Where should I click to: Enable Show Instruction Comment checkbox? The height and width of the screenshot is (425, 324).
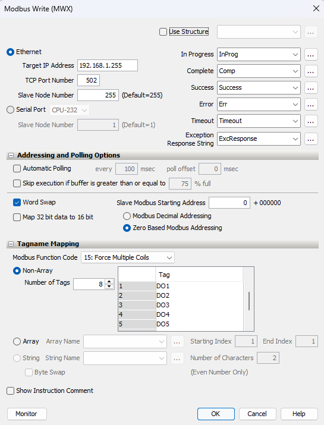click(10, 391)
